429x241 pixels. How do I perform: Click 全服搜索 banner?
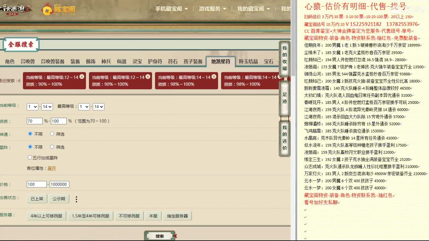coord(21,45)
